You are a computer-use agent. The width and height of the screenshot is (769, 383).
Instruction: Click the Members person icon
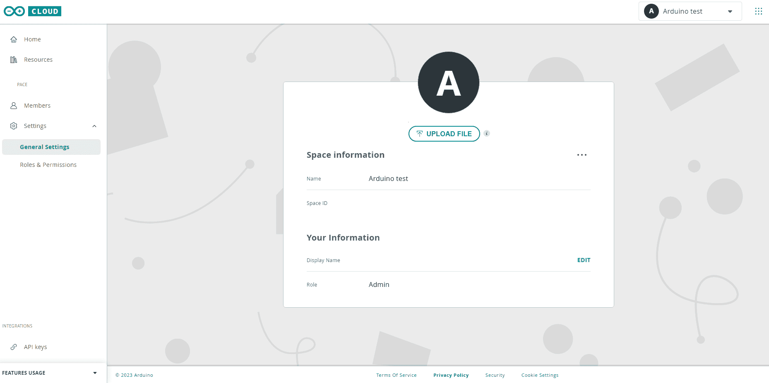tap(14, 106)
